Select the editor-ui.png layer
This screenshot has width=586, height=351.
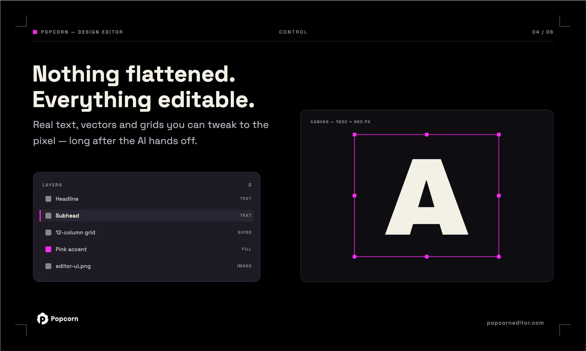coord(146,266)
